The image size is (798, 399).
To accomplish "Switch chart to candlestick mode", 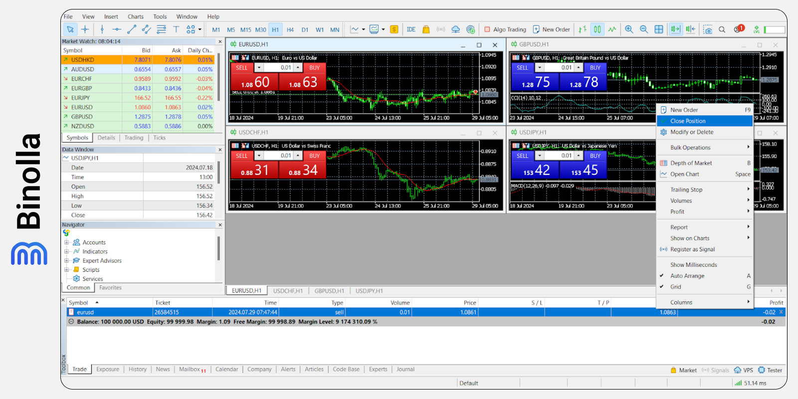I will [597, 29].
